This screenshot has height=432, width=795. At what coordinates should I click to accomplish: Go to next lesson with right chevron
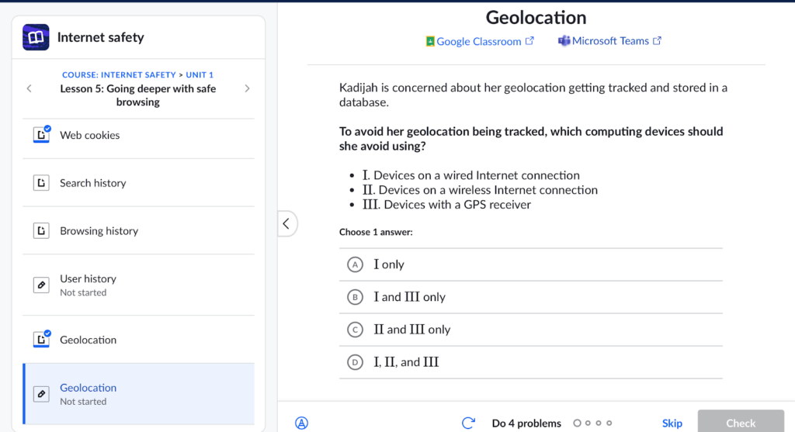click(x=247, y=88)
